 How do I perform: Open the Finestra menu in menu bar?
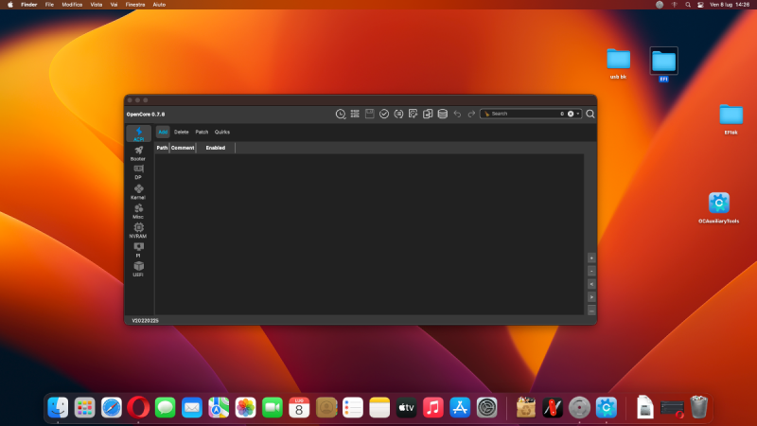pos(135,5)
